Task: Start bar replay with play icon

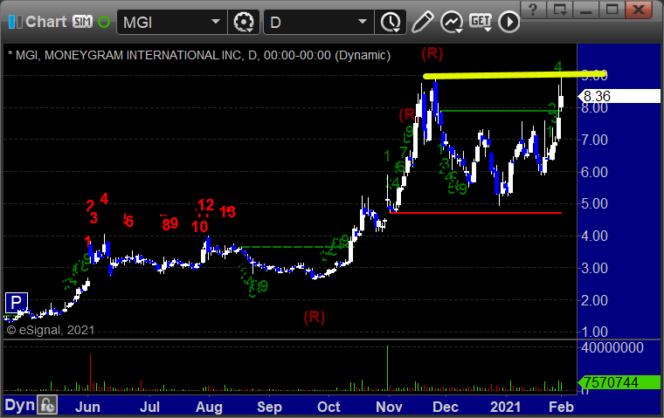Action: pyautogui.click(x=508, y=22)
